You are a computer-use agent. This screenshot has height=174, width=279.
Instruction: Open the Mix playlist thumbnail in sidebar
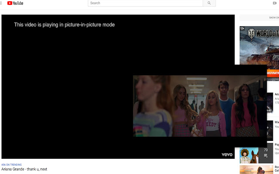click(x=270, y=130)
